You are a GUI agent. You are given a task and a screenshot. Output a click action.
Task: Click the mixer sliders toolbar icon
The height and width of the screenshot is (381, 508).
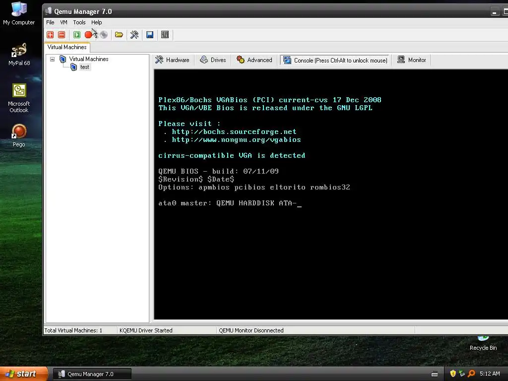(165, 35)
